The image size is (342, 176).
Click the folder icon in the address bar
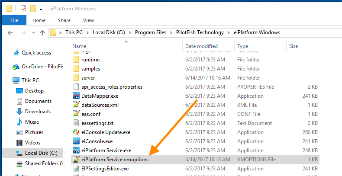pyautogui.click(x=53, y=33)
